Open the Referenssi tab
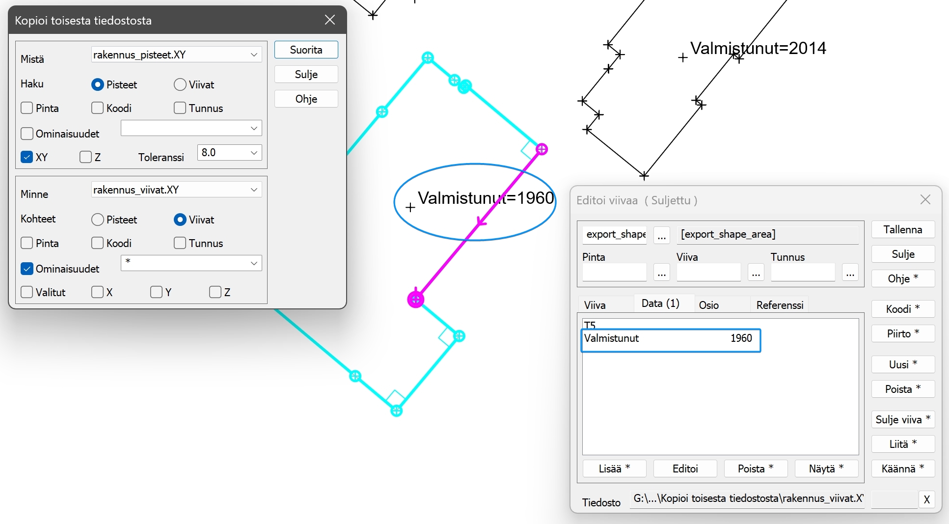Image resolution: width=949 pixels, height=524 pixels. 780,304
